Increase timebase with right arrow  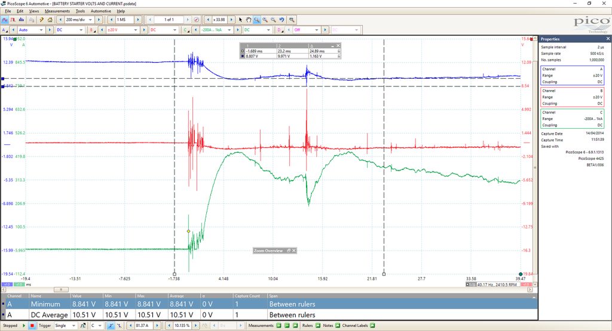99,20
